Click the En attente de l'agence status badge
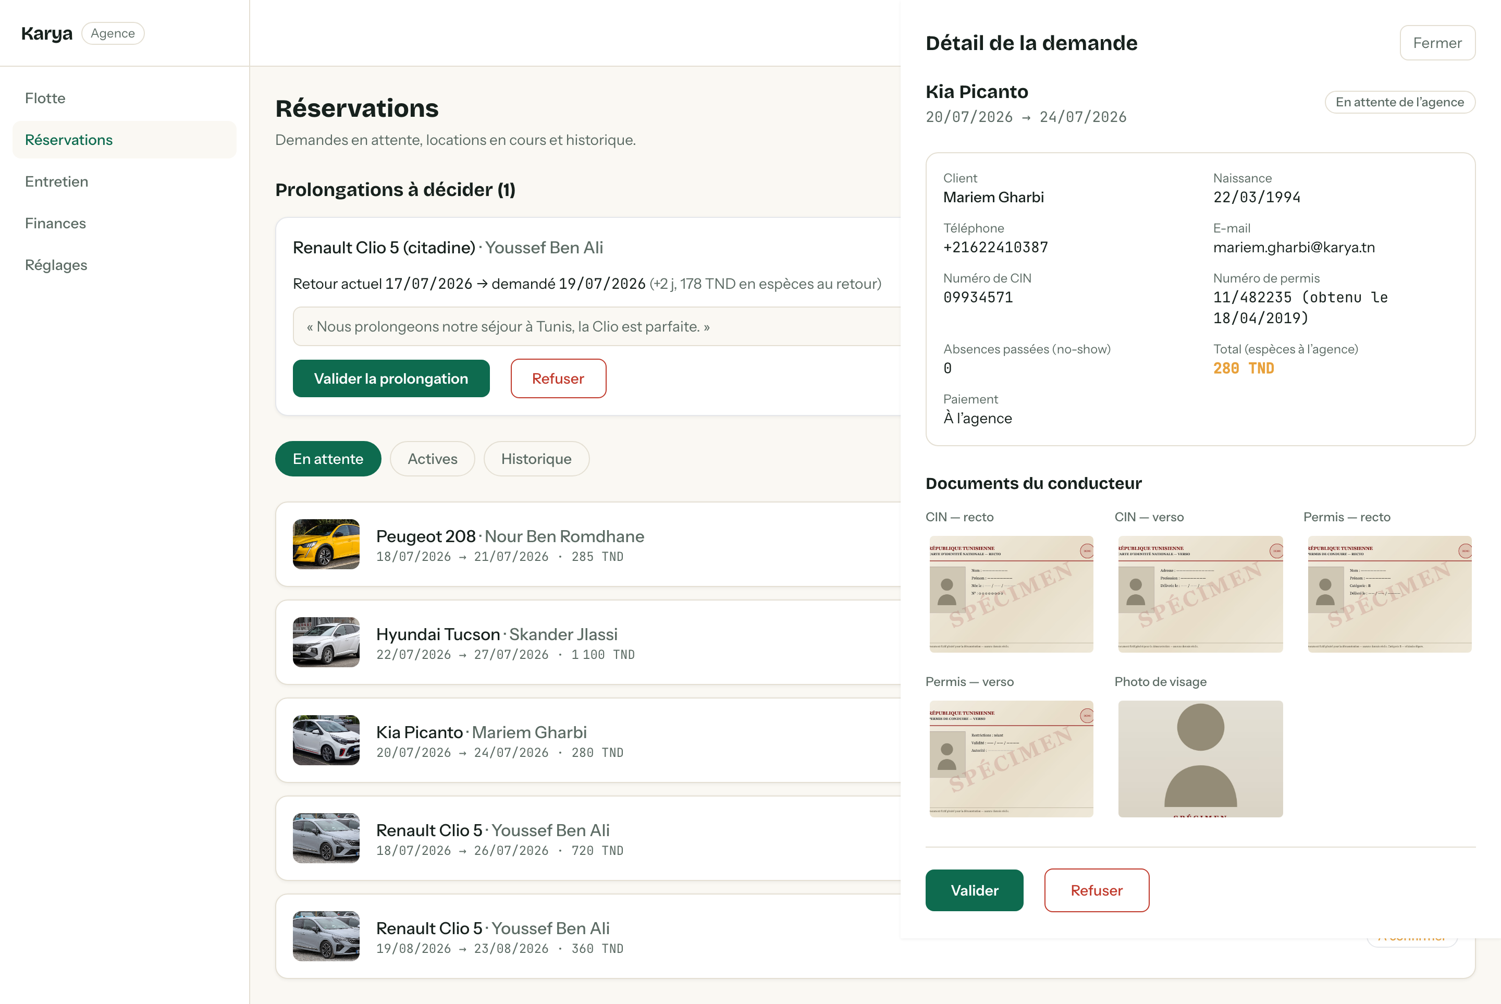Viewport: 1501px width, 1004px height. click(1400, 102)
